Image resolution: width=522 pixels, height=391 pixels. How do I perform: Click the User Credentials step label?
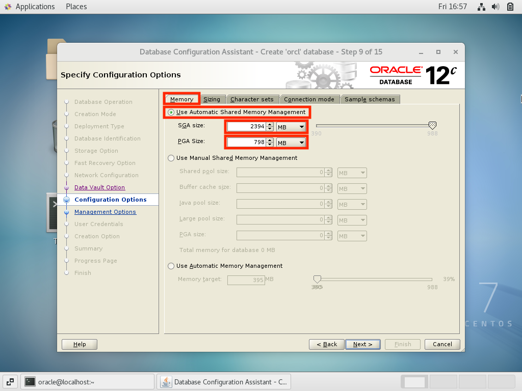coord(98,224)
